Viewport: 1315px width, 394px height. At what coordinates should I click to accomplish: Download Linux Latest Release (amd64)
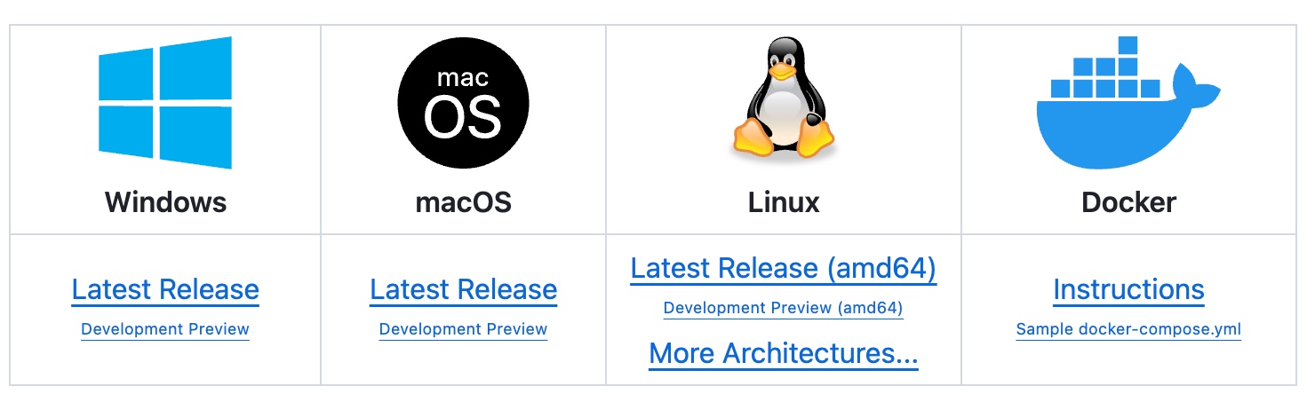783,268
